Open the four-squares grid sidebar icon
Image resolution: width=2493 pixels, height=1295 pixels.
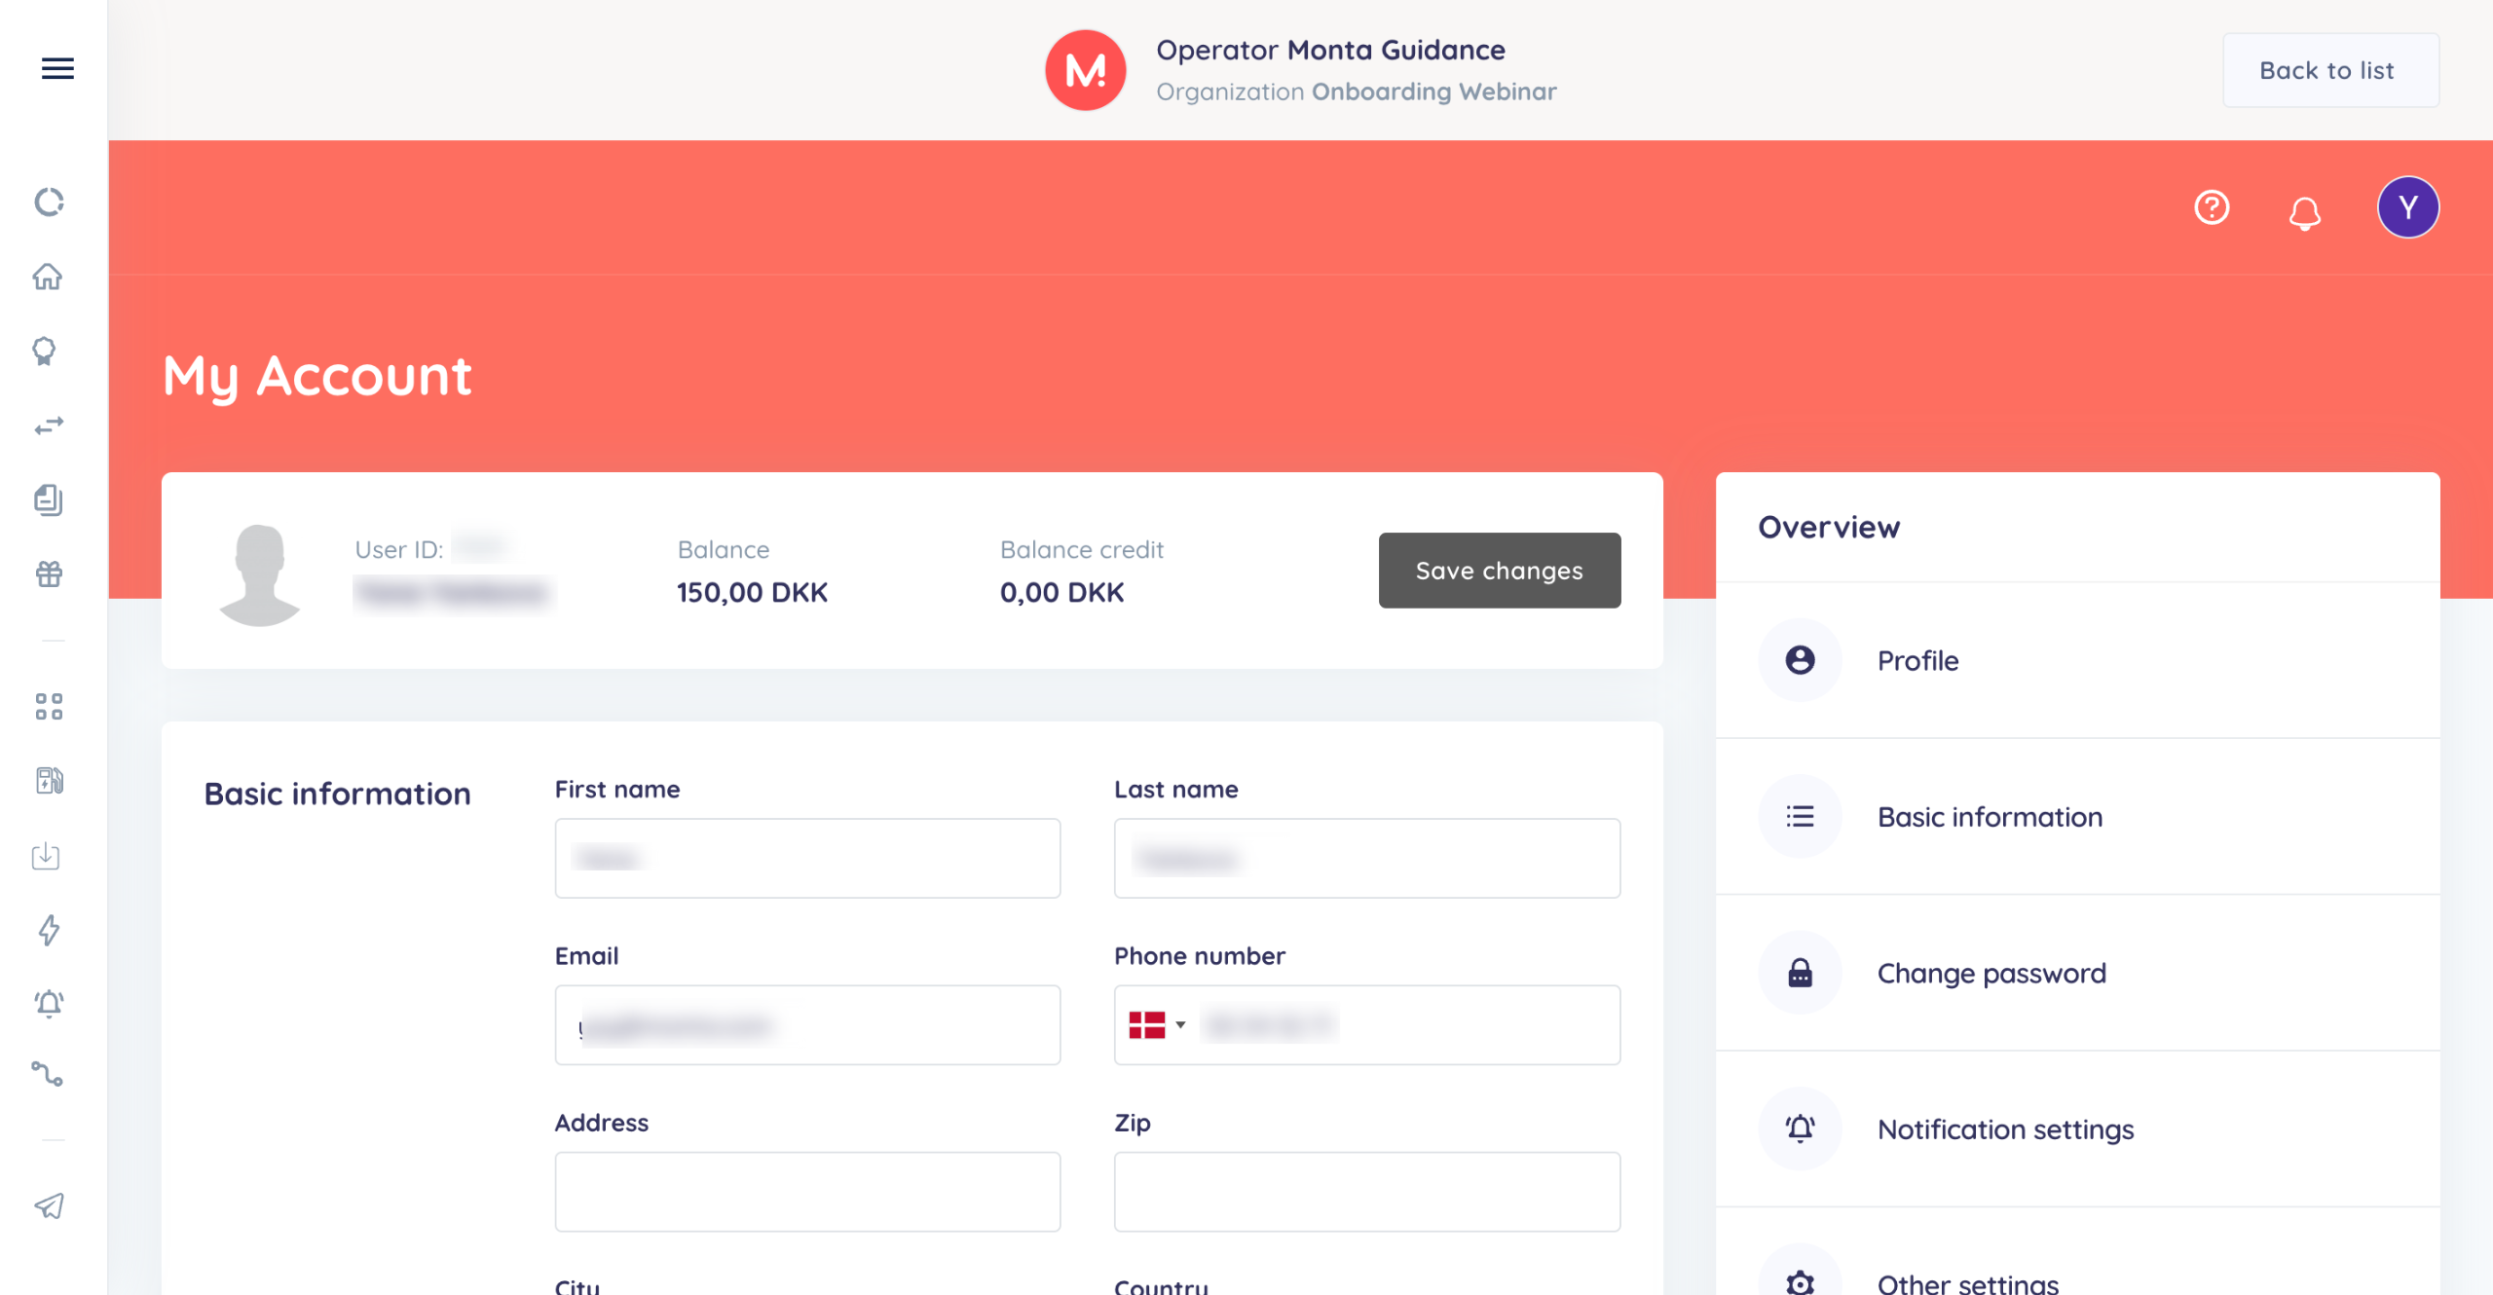(49, 706)
